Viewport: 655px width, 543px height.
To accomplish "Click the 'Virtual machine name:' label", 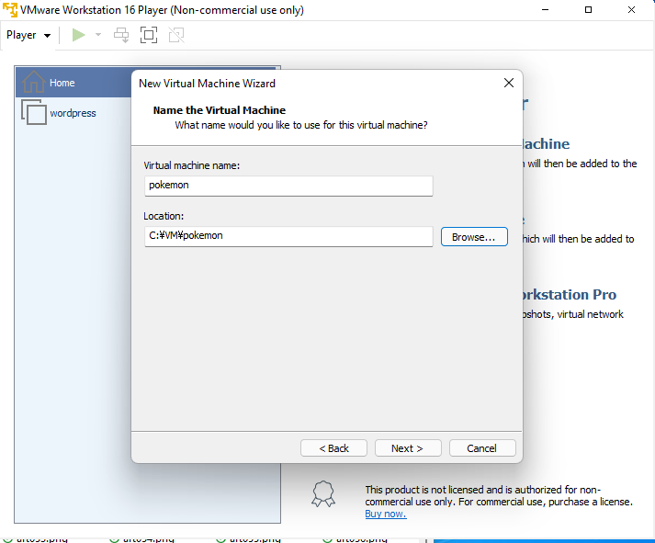I will click(192, 165).
